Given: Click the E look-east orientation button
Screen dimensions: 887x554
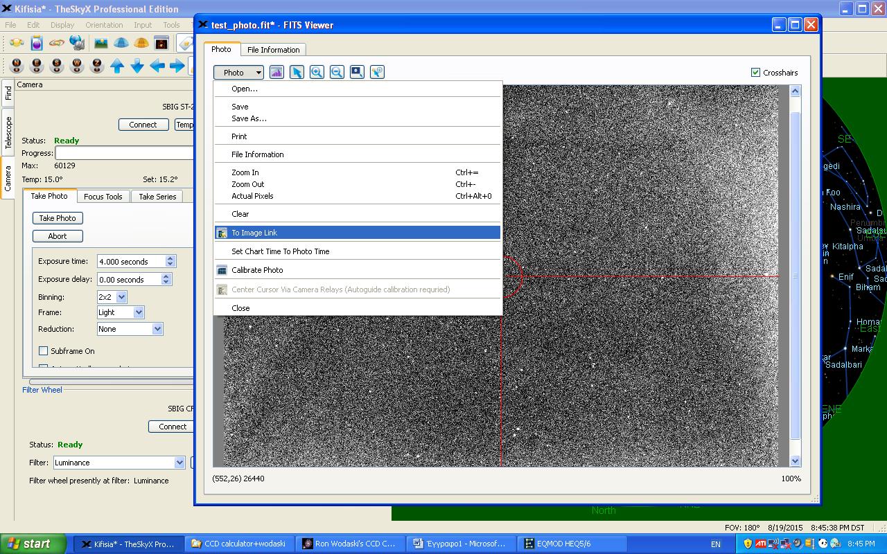Looking at the screenshot, I should click(x=37, y=66).
